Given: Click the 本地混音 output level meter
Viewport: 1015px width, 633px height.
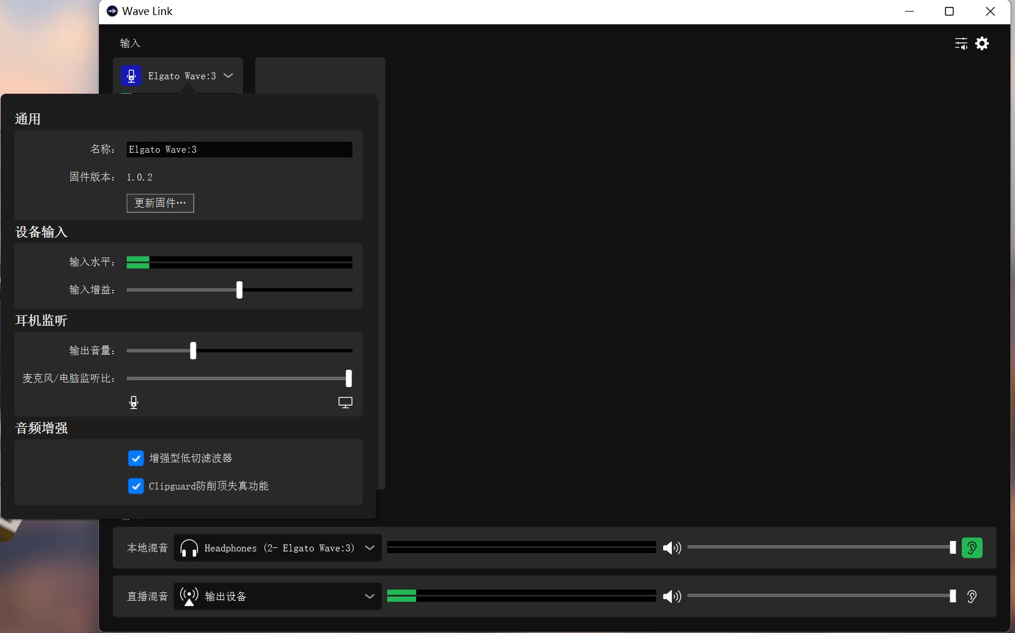Looking at the screenshot, I should tap(521, 547).
